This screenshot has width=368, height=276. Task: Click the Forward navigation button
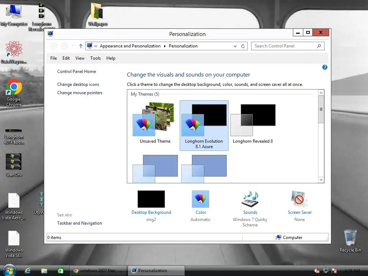65,46
